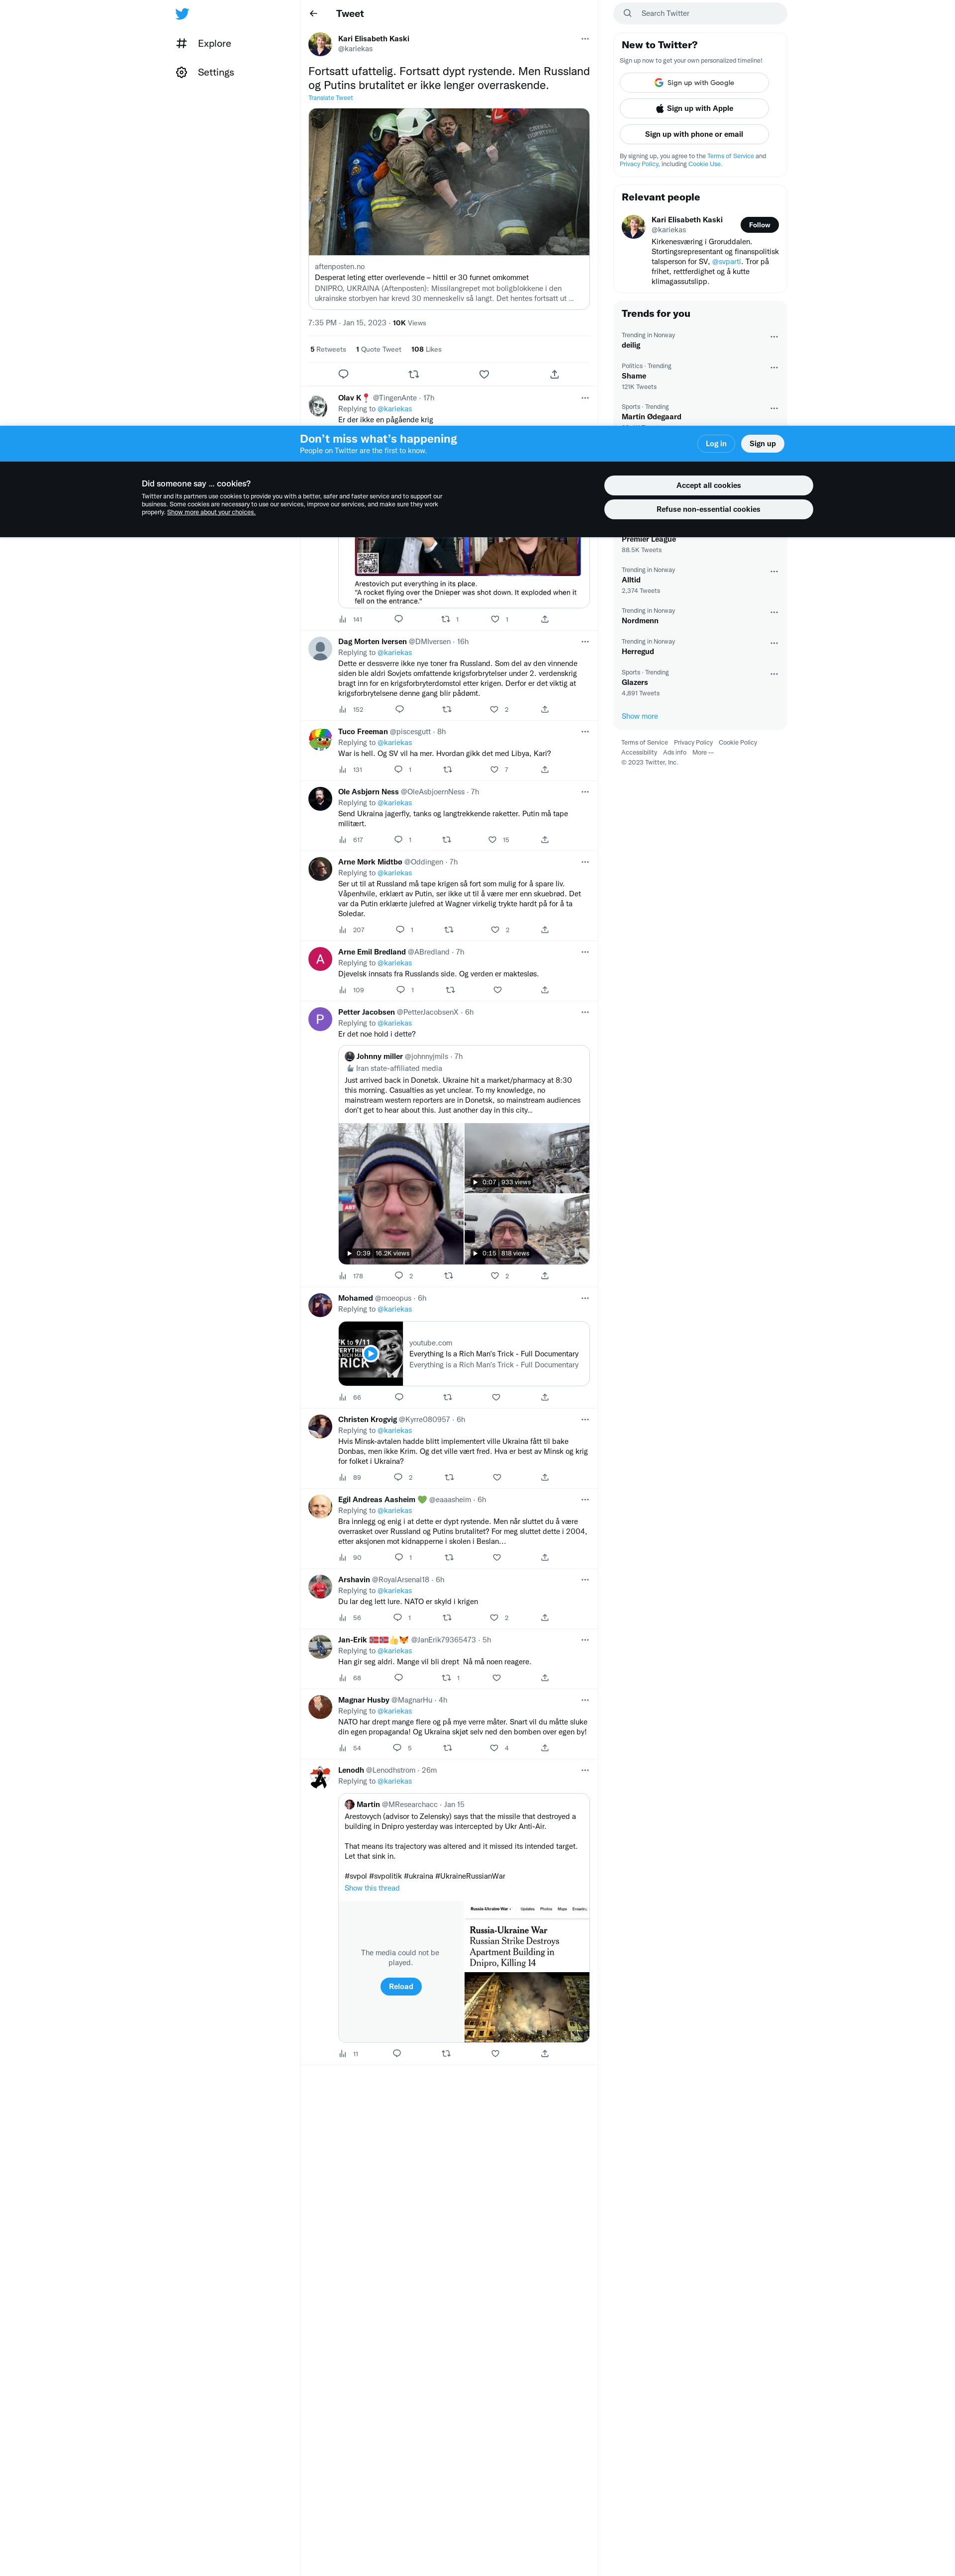Like Kari Elisabeth Kaski's main tweet

click(x=484, y=374)
